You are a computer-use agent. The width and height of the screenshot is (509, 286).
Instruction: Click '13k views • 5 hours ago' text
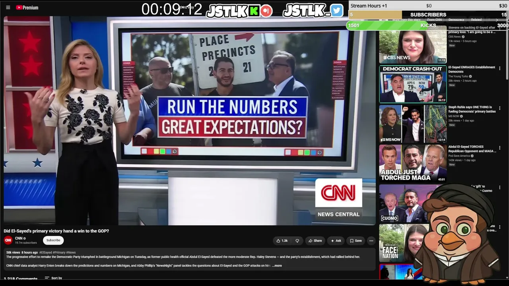pyautogui.click(x=462, y=41)
